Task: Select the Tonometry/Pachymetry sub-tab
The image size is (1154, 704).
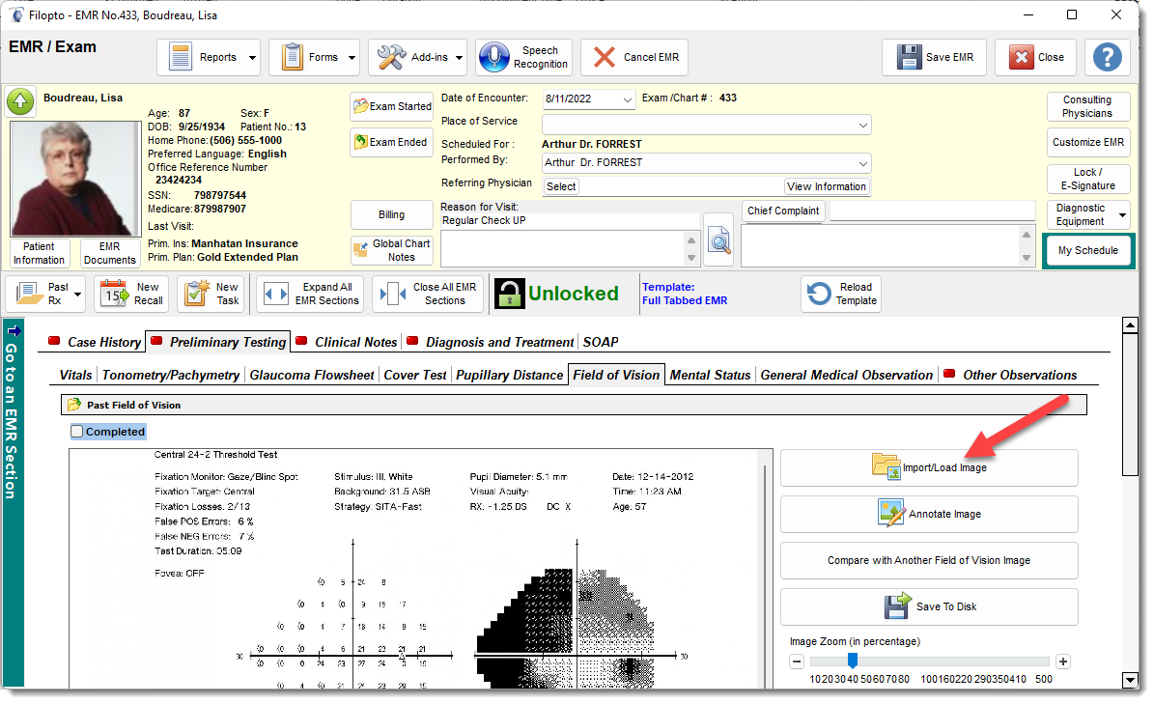Action: tap(171, 375)
